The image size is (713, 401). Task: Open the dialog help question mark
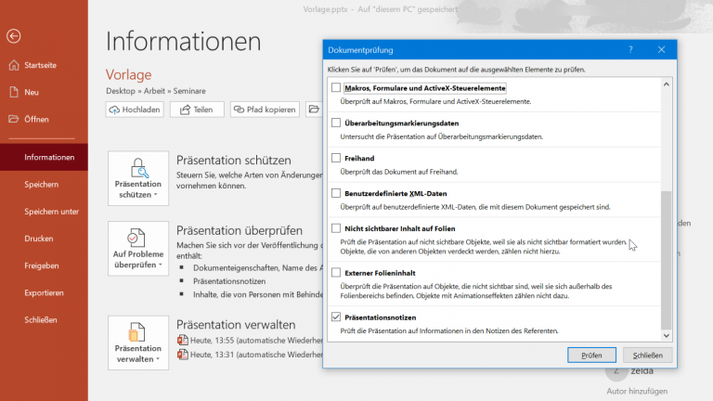point(630,49)
